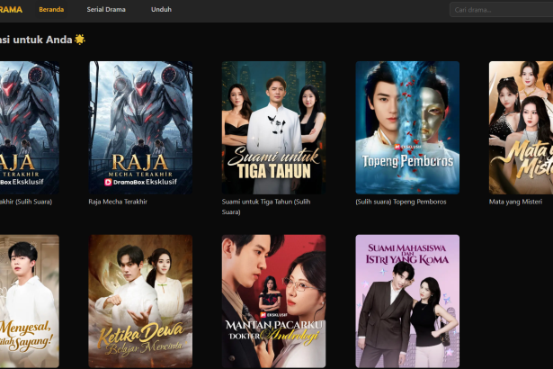Screen dimensions: 553x369
Task: Click the "untuk Anda" section heading
Action: click(x=42, y=40)
